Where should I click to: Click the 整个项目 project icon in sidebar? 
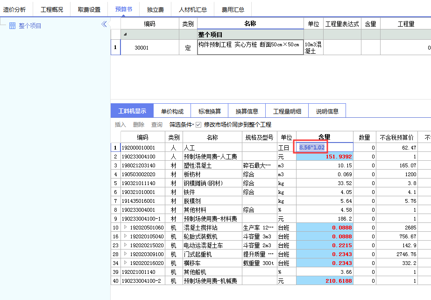coord(12,26)
